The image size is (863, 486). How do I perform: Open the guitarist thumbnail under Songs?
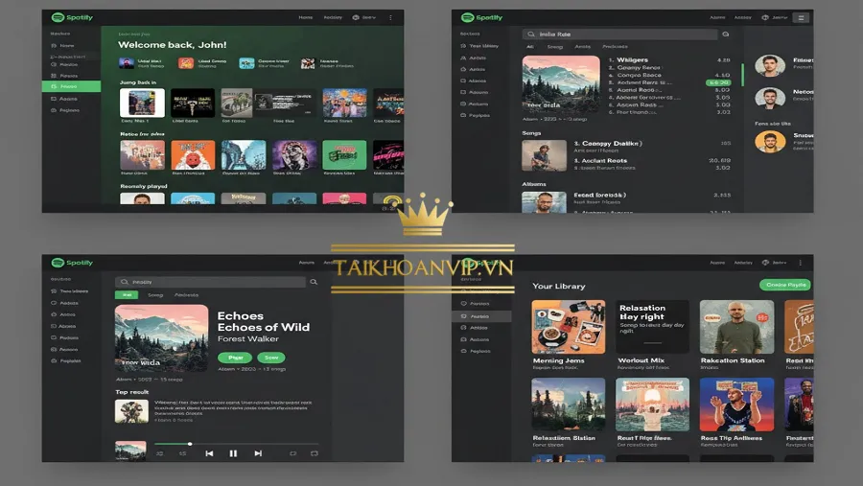(x=544, y=155)
